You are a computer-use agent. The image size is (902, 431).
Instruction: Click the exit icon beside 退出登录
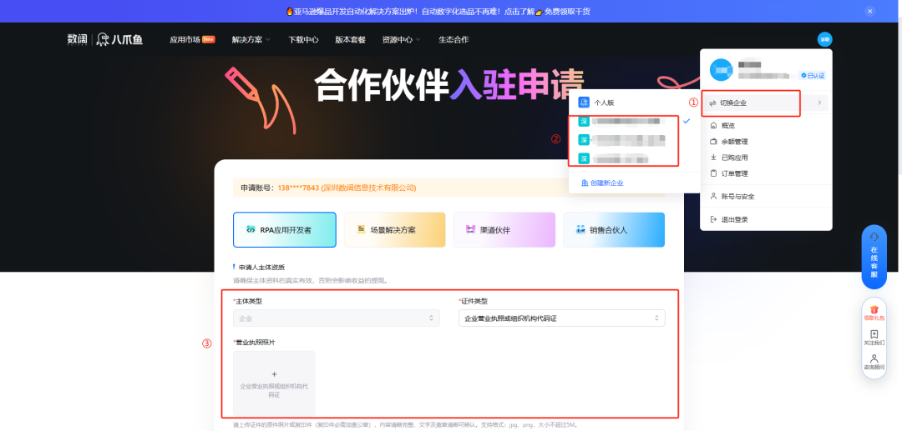coord(713,219)
